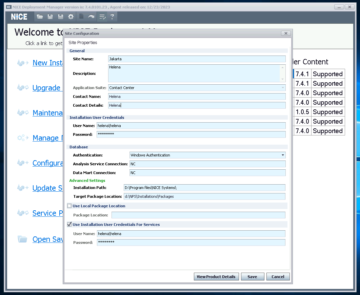The image size is (360, 295).
Task: Click the Installation Path text field
Action: tap(204, 188)
